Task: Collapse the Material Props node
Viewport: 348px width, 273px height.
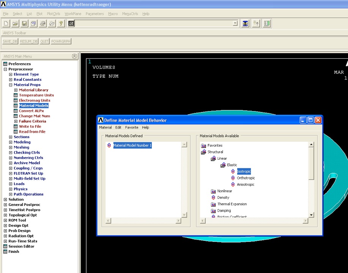Action: [11, 85]
